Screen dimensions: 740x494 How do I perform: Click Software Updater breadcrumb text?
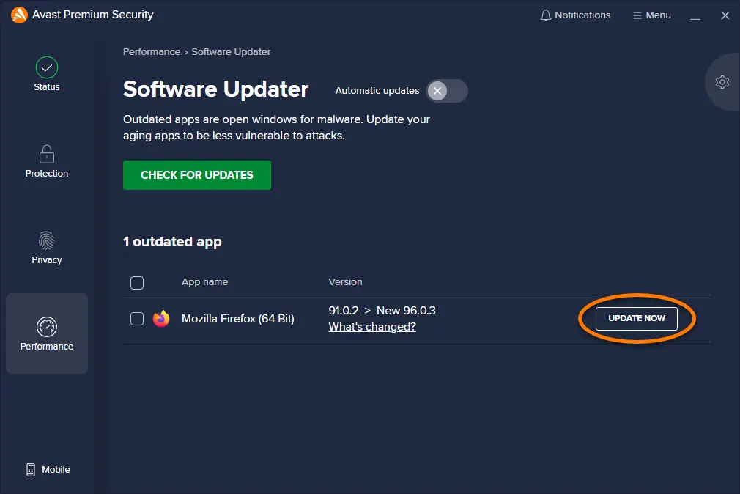coord(231,52)
